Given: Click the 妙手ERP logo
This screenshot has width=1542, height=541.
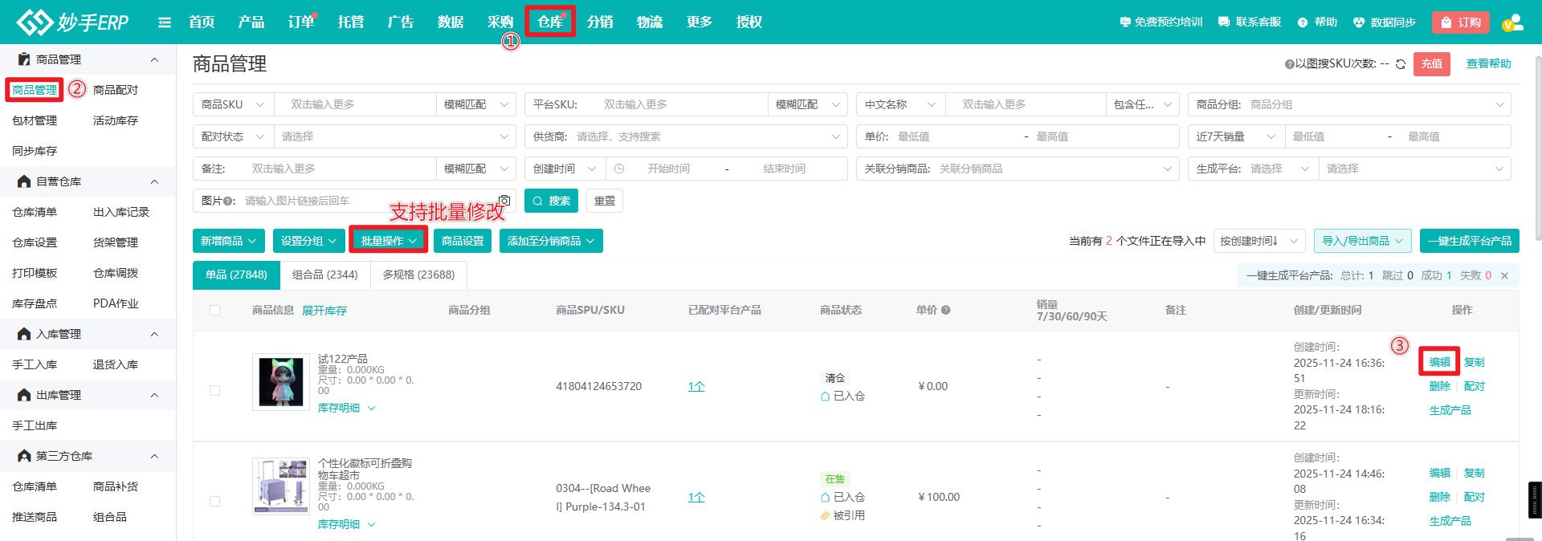Looking at the screenshot, I should (x=72, y=22).
